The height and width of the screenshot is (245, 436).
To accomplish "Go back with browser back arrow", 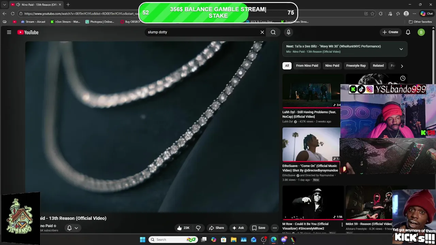I will click(x=4, y=14).
